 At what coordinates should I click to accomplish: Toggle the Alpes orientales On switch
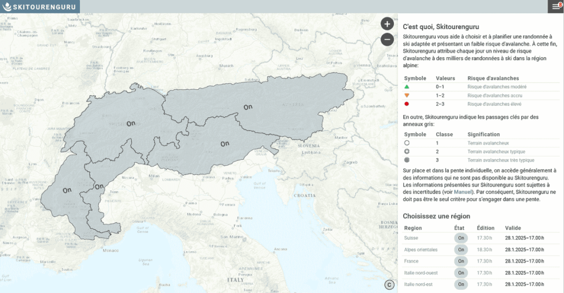pos(461,249)
